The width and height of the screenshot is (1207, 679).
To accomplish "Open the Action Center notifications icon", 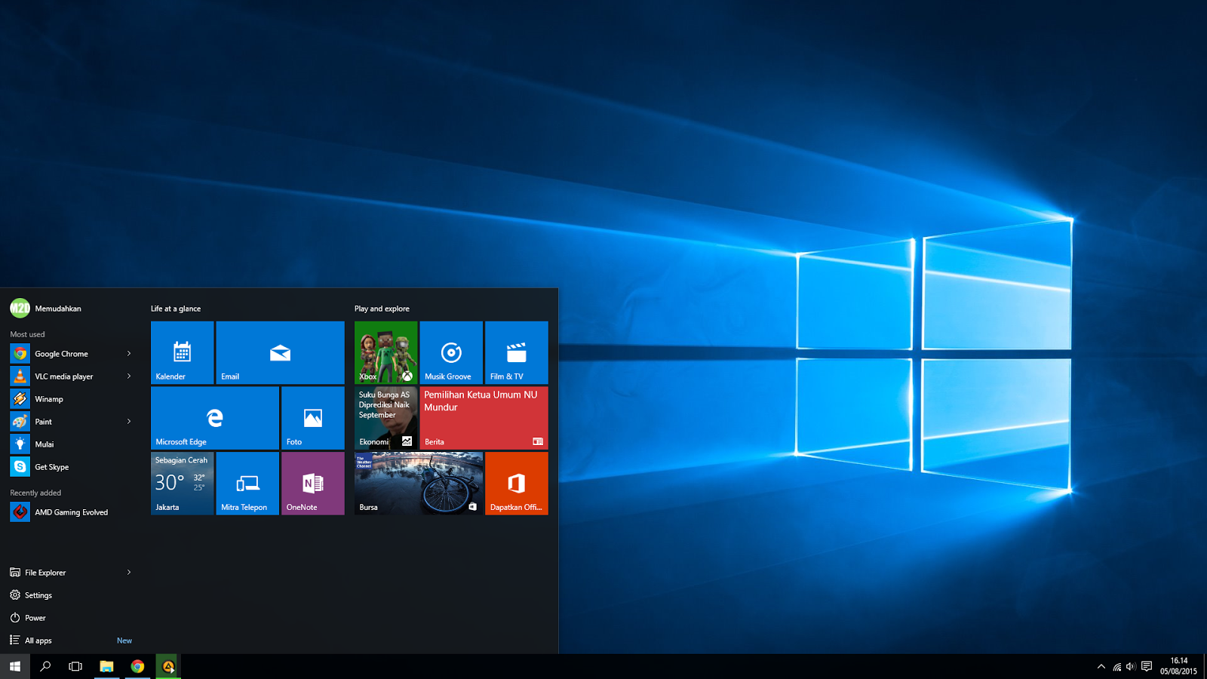I will tap(1147, 666).
